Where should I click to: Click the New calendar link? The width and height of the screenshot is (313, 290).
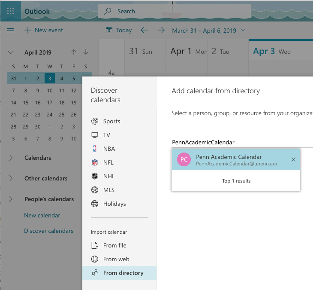click(42, 215)
